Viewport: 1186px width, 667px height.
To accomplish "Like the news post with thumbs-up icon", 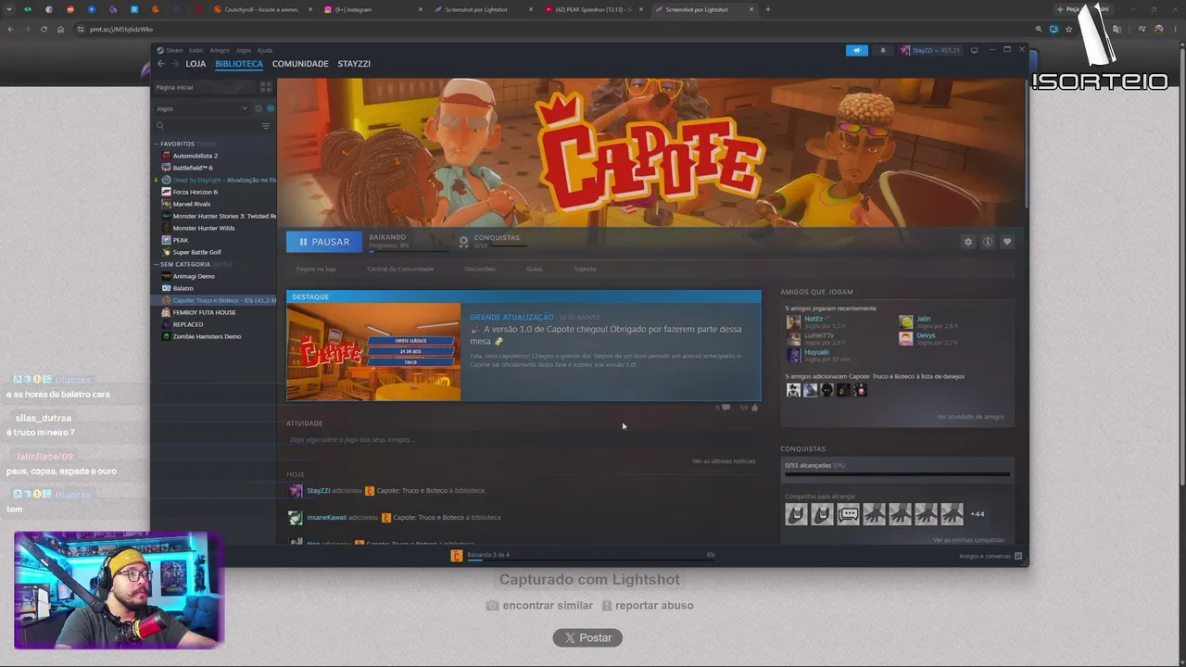I will point(754,407).
